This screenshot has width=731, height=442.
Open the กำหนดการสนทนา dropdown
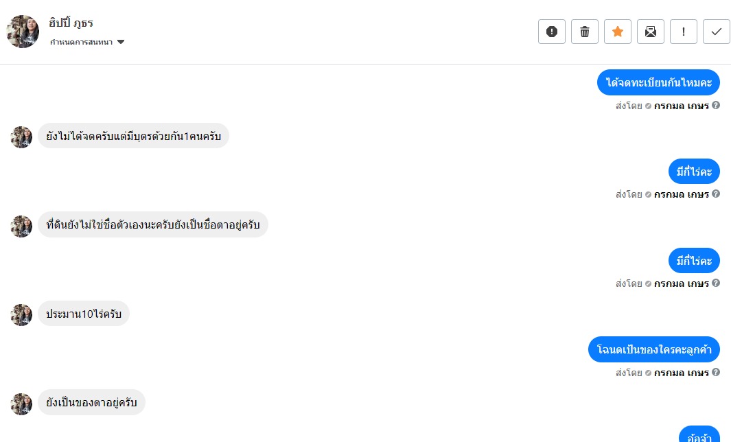pos(87,42)
